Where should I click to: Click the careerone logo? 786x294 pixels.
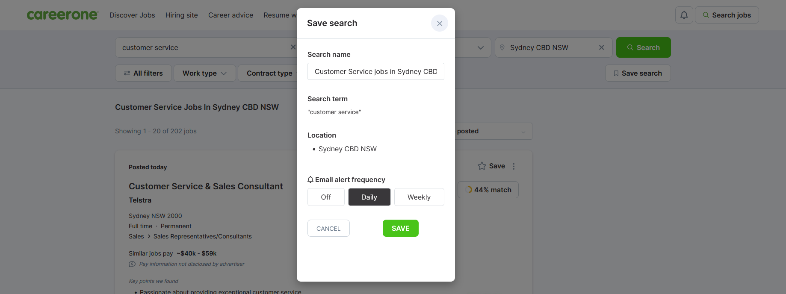coord(62,15)
